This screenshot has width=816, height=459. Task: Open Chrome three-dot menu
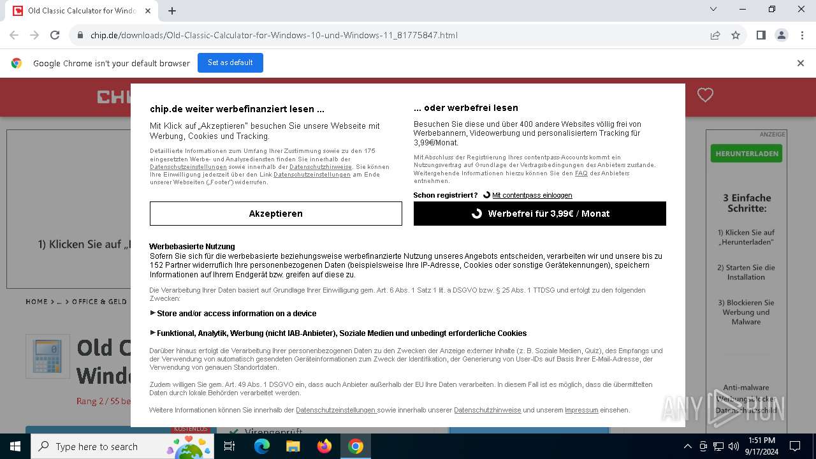801,35
